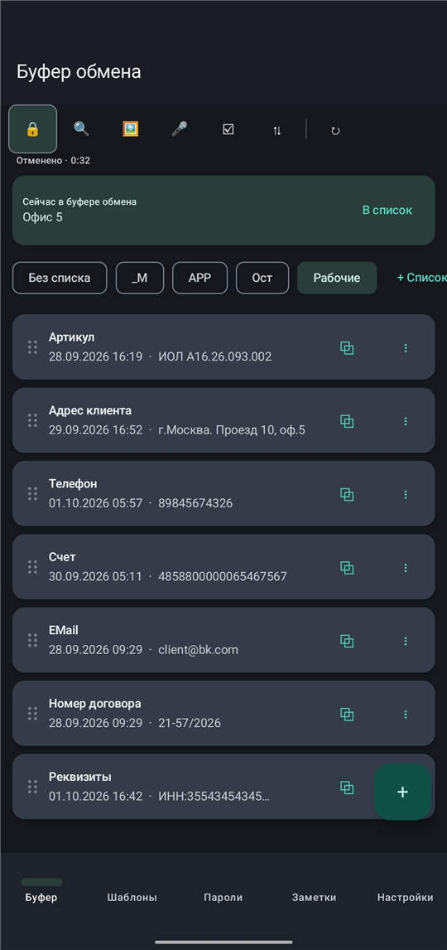Tap the drag handle of Счет
This screenshot has width=447, height=950.
coord(32,567)
